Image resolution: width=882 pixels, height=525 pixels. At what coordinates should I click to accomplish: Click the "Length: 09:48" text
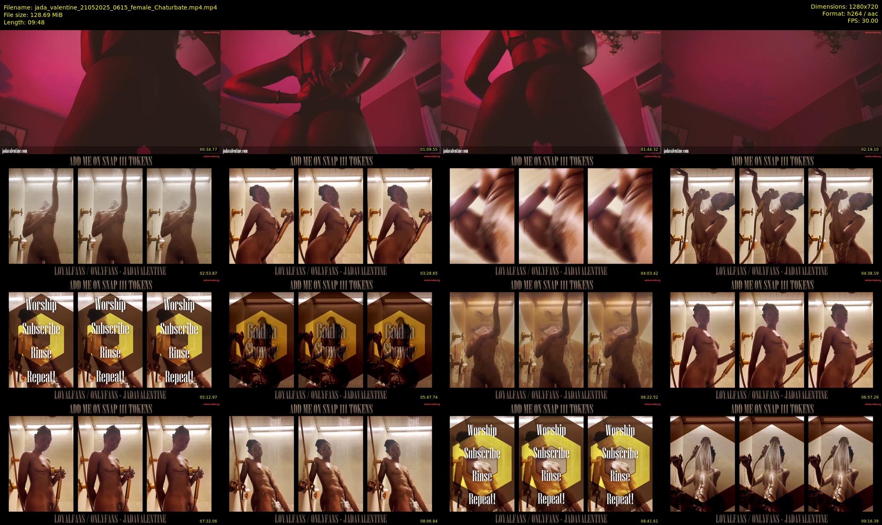(24, 22)
